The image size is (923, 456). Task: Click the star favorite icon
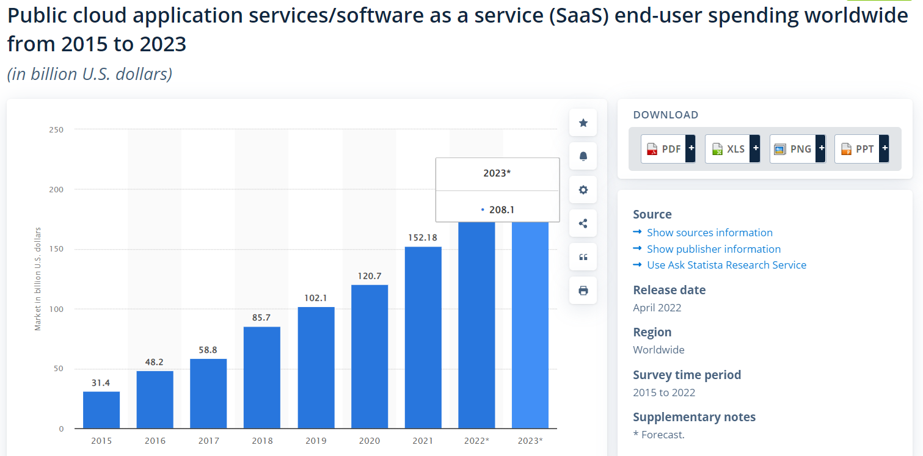click(583, 123)
